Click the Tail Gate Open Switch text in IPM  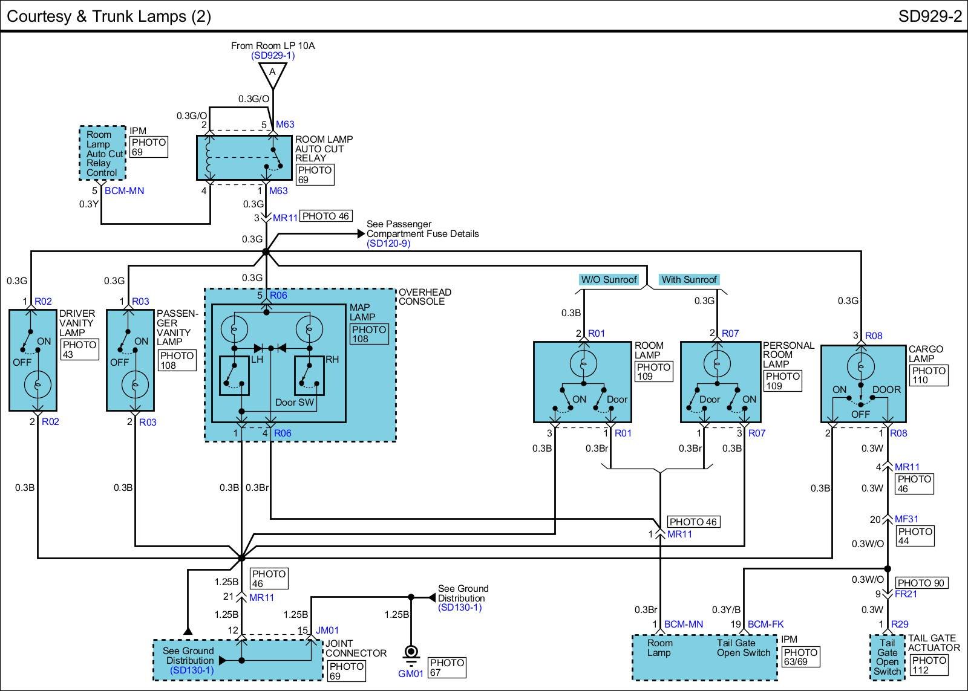click(x=744, y=648)
